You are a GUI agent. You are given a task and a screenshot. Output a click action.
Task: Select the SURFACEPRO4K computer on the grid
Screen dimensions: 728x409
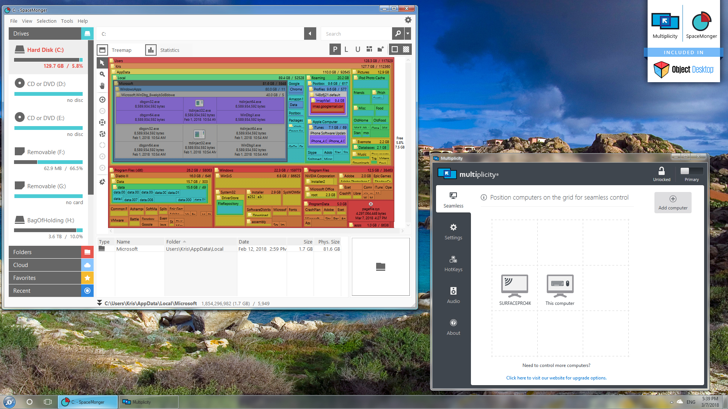coord(515,290)
